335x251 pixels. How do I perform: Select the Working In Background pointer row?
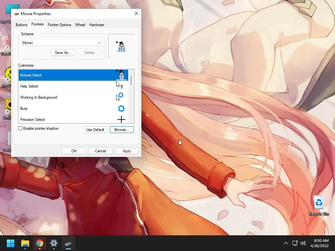(x=73, y=97)
